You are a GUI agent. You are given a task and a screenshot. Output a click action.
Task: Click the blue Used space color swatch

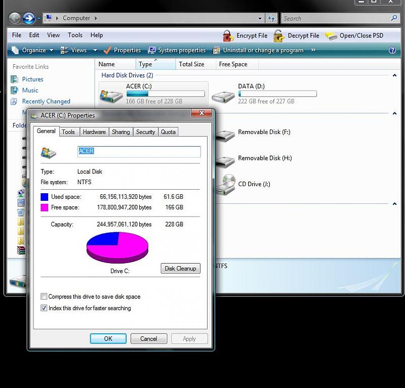coord(45,197)
